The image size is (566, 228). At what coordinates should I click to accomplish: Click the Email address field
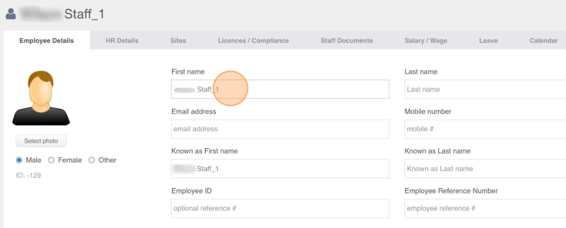tap(280, 129)
